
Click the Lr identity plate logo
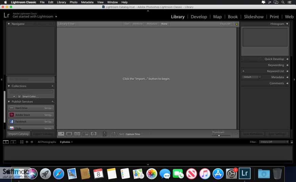pos(6,15)
